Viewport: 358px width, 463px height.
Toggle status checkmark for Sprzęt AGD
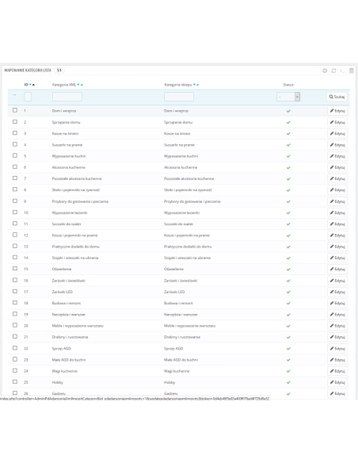click(288, 348)
